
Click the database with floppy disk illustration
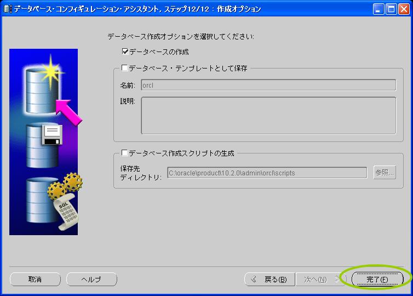44,145
